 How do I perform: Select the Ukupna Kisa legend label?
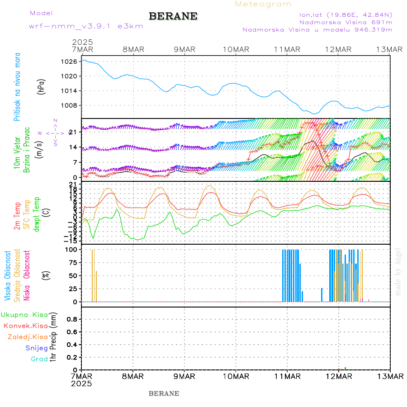[x=24, y=315]
